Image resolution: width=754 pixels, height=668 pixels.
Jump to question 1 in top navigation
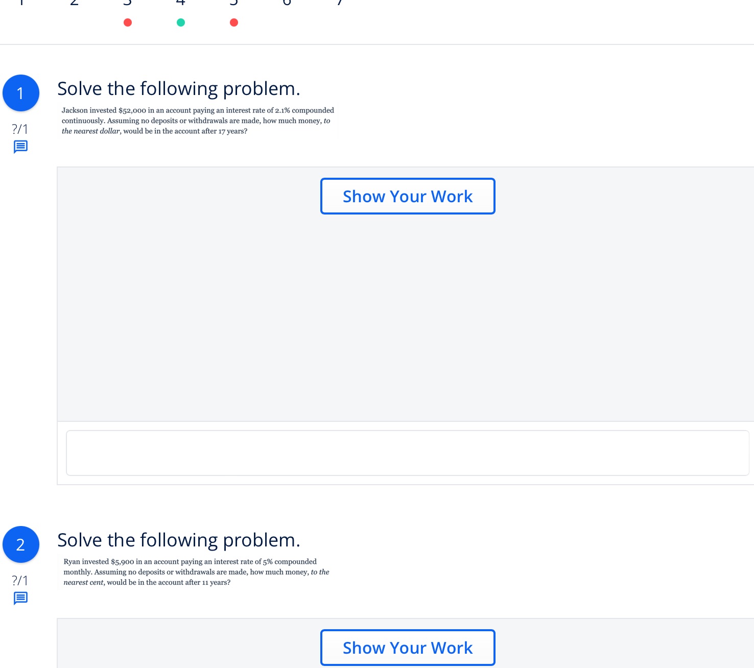tap(21, 3)
